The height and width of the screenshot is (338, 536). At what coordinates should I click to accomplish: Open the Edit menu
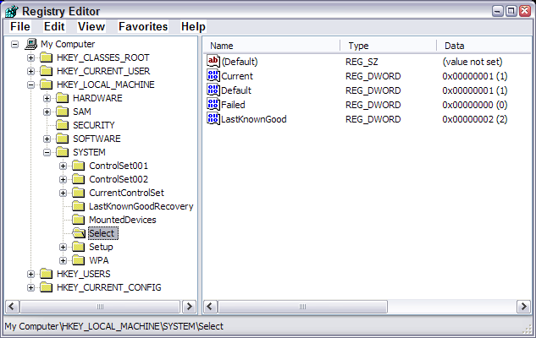[54, 26]
